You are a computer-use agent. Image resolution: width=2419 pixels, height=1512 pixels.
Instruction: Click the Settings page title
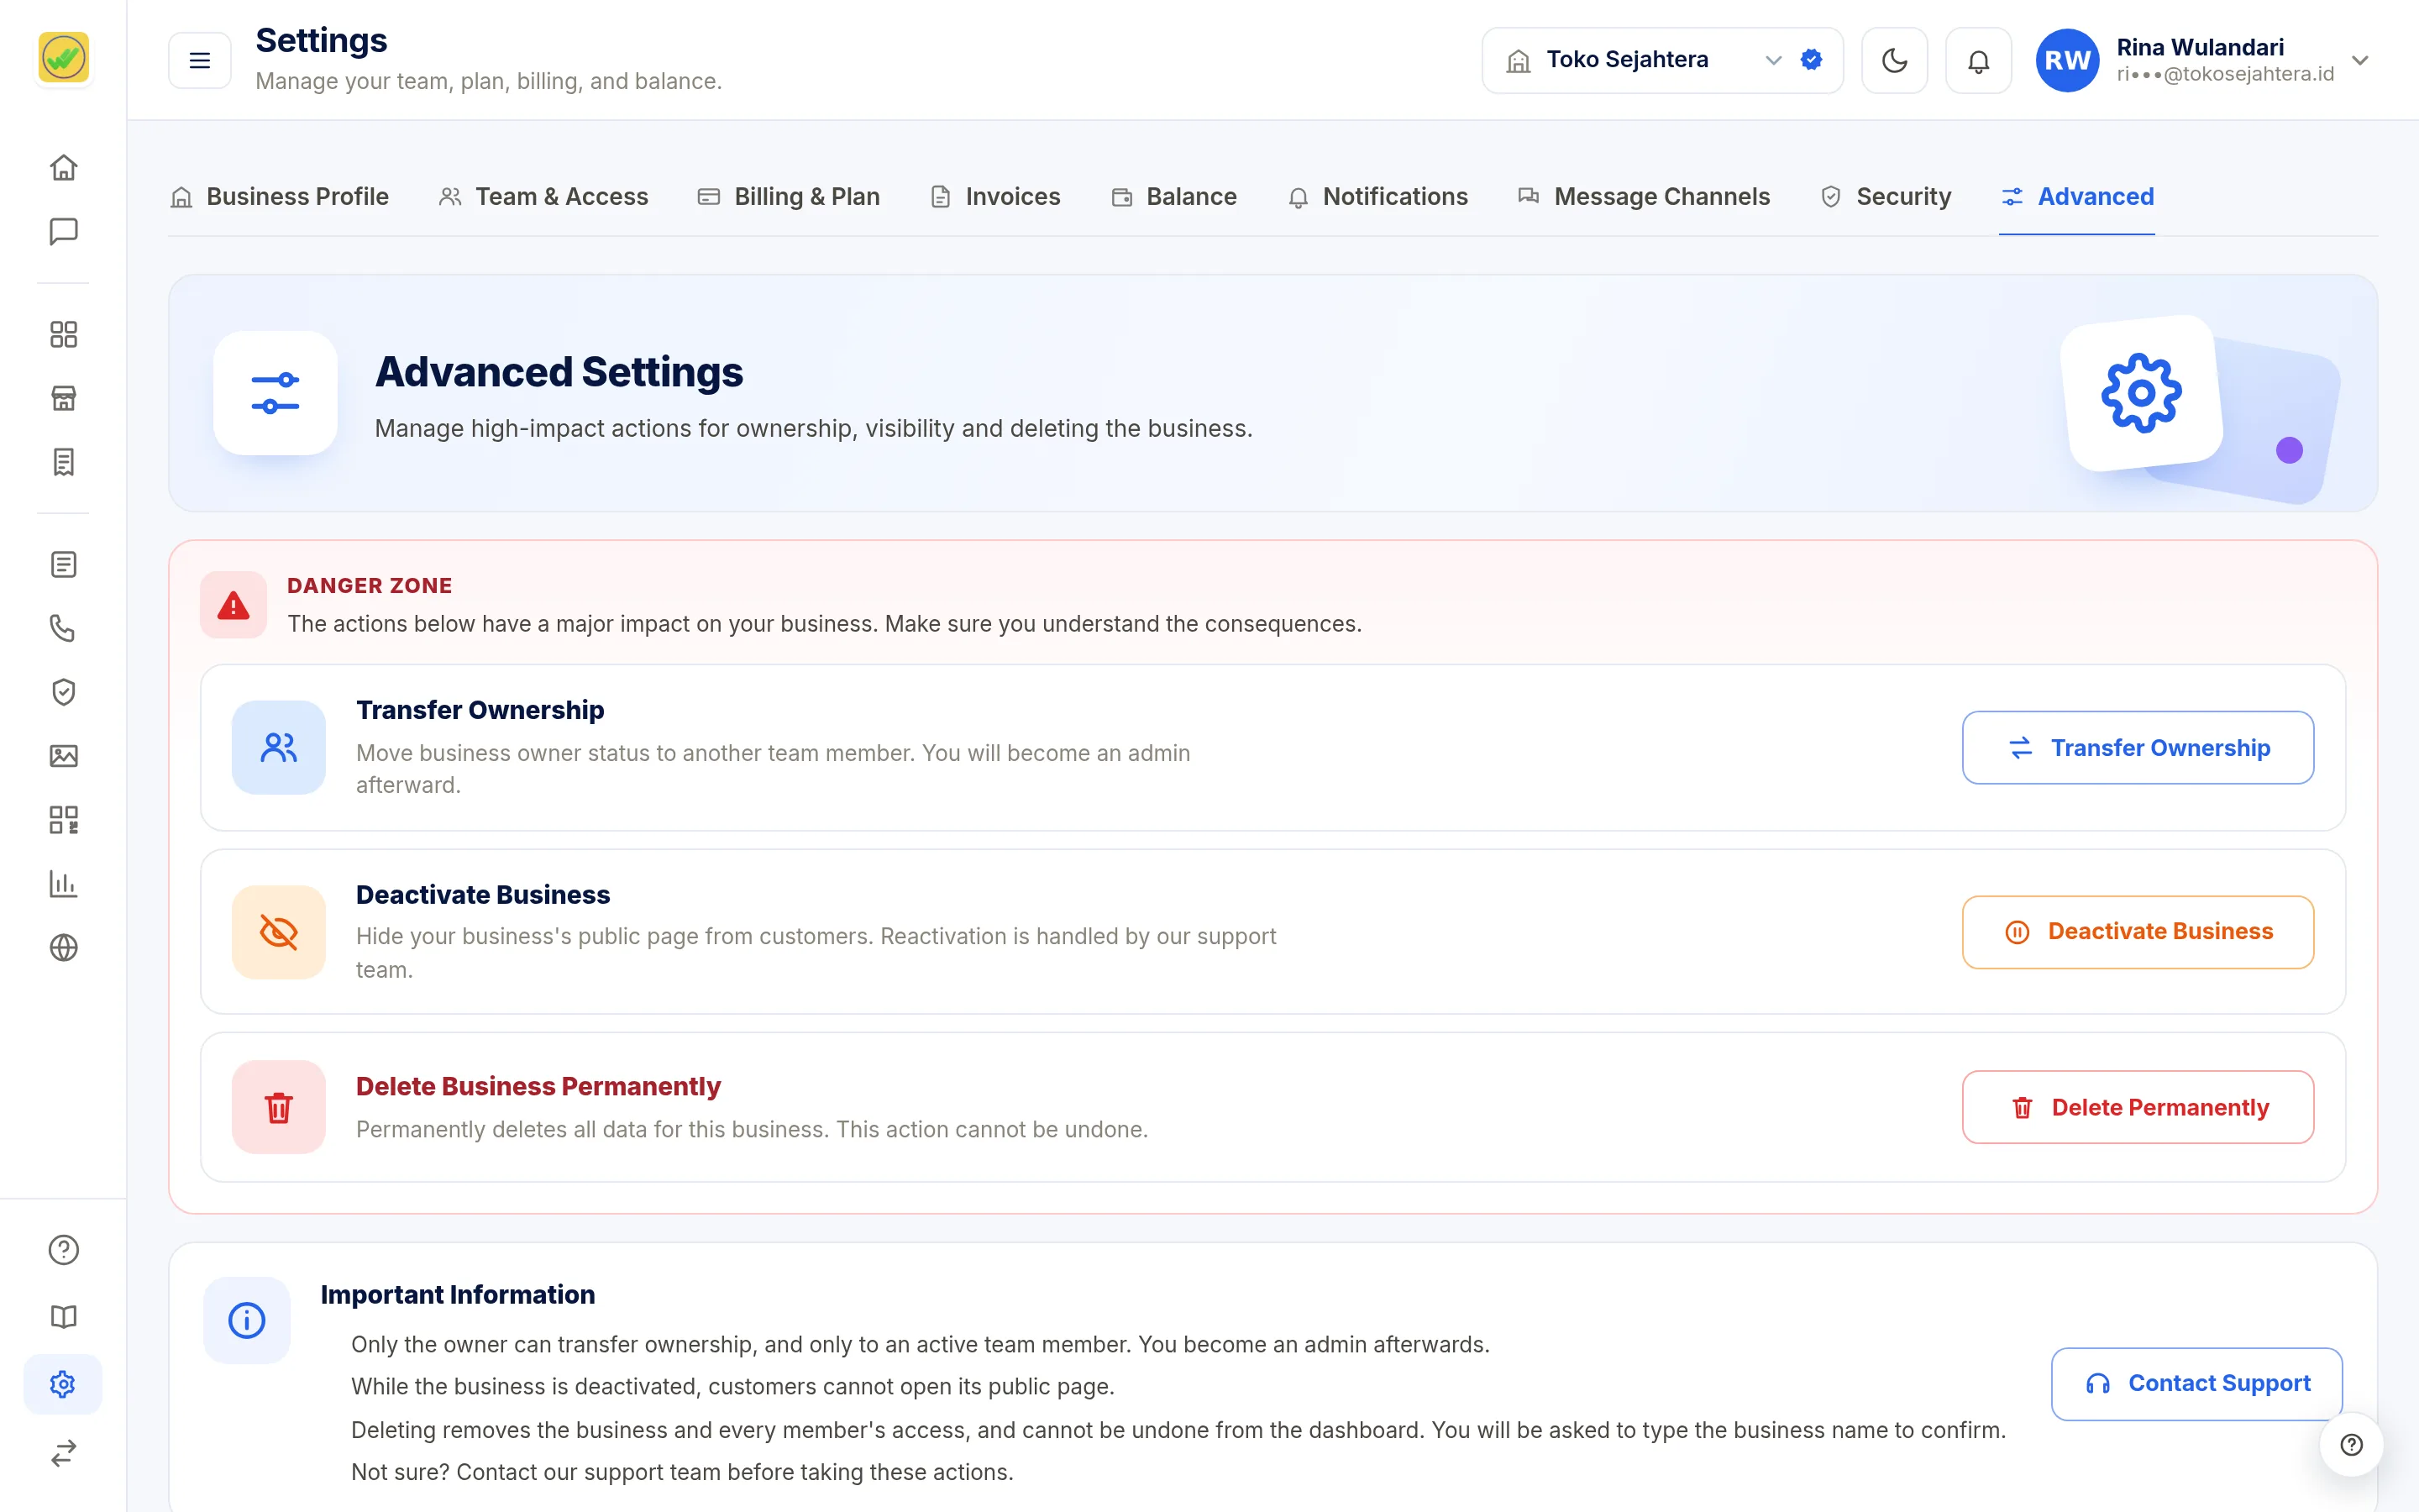coord(321,40)
